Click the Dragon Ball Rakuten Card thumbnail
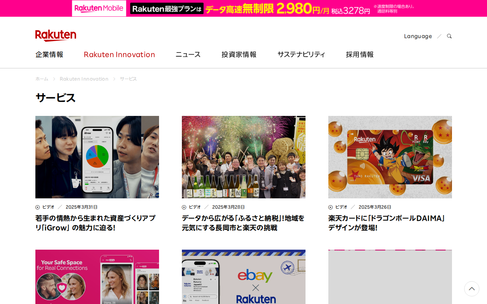The image size is (487, 304). (x=390, y=157)
